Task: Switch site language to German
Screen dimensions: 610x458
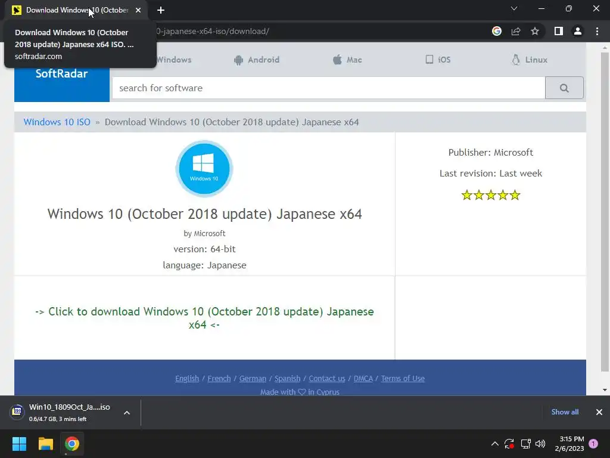Action: tap(253, 378)
